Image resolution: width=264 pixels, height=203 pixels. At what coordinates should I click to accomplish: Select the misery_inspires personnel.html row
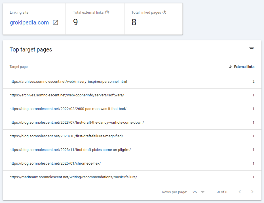(68, 82)
